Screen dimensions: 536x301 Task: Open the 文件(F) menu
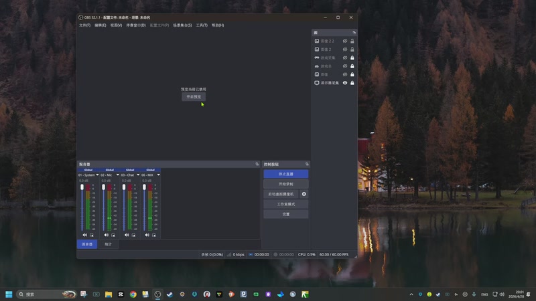(84, 25)
